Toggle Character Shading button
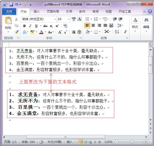This screenshot has height=146, width=154. coord(74,32)
